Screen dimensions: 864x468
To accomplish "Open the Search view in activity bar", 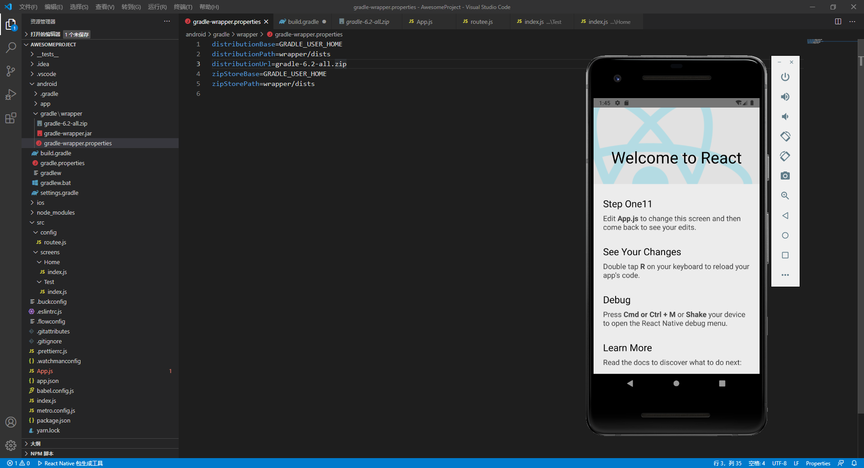I will pos(11,47).
